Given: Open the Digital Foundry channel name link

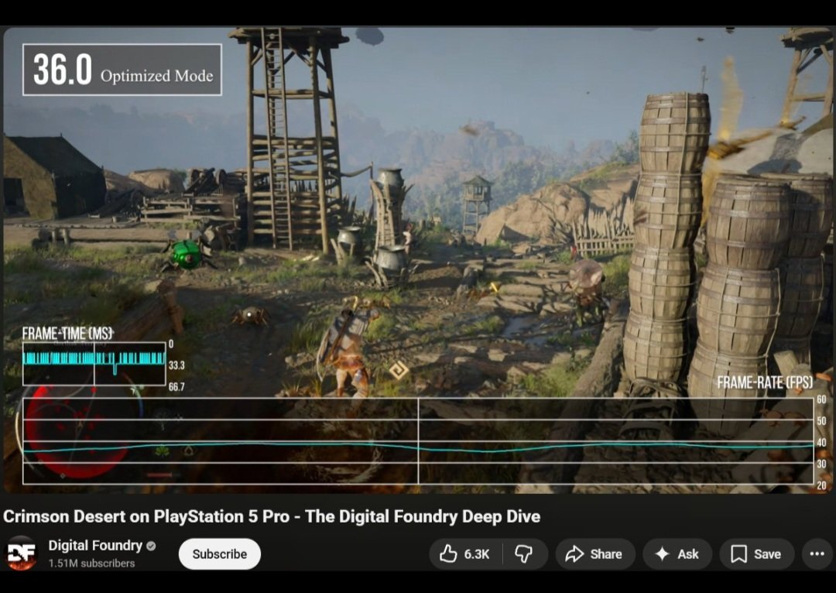Looking at the screenshot, I should (x=95, y=546).
